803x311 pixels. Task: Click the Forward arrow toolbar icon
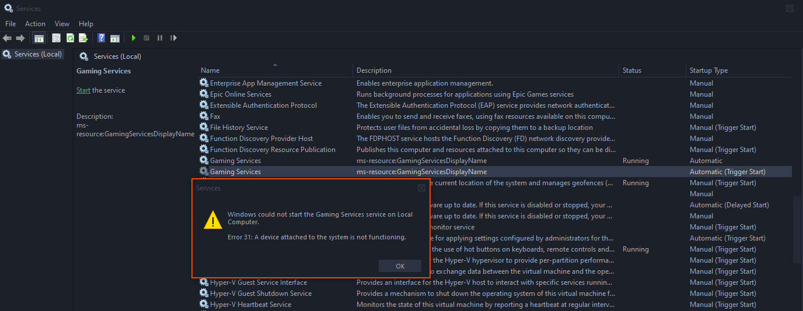20,38
